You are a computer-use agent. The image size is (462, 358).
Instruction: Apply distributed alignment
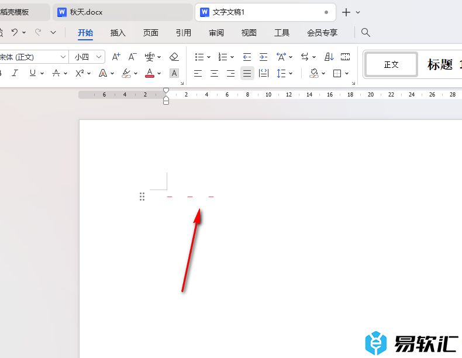pos(263,73)
